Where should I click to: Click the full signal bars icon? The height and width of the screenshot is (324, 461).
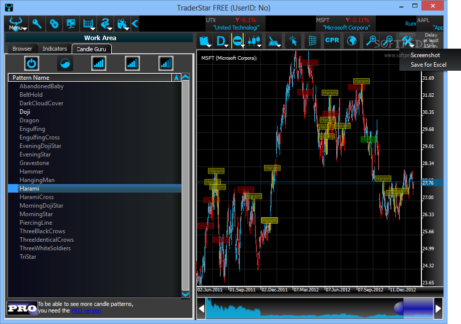click(99, 63)
